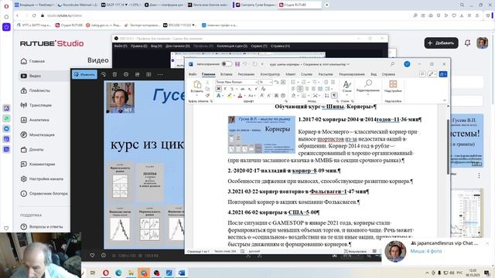Toggle paragraph marks display in Word
The height and width of the screenshot is (278, 495).
[333, 96]
